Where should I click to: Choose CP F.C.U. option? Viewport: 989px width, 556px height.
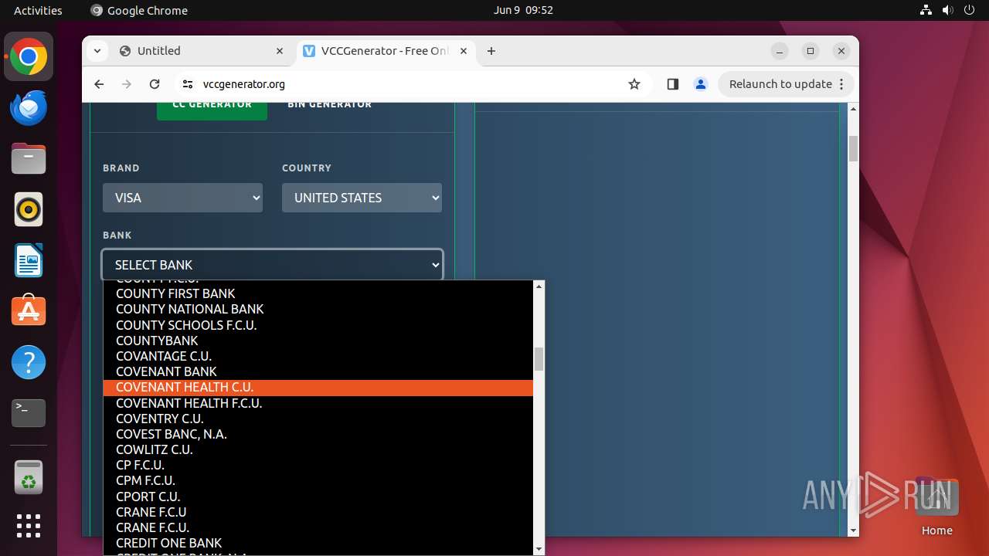pyautogui.click(x=318, y=465)
